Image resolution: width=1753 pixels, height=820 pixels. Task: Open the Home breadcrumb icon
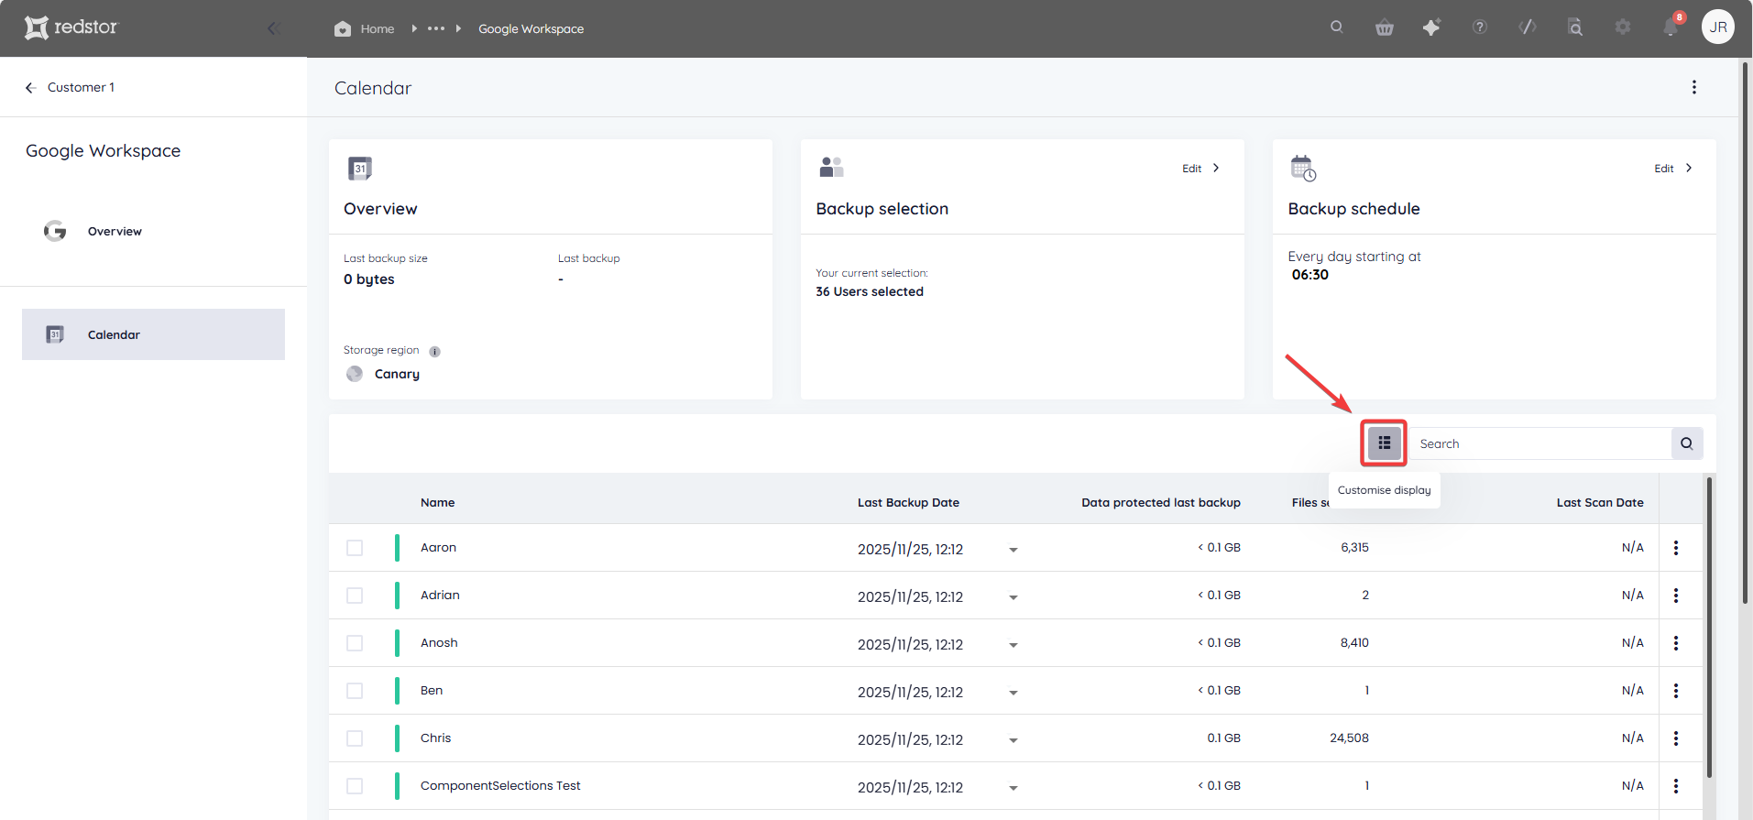click(x=343, y=28)
